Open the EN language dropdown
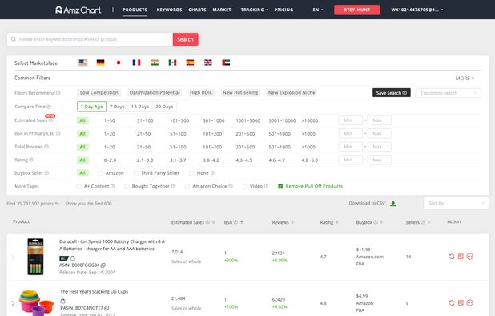495x316 pixels. pos(317,10)
